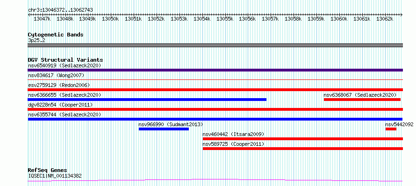Click the 13047k ruler tick label
The image size is (416, 186).
pyautogui.click(x=42, y=19)
